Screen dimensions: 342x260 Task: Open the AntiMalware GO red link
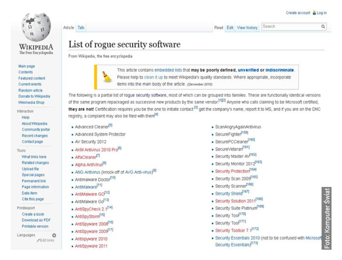pyautogui.click(x=90, y=194)
